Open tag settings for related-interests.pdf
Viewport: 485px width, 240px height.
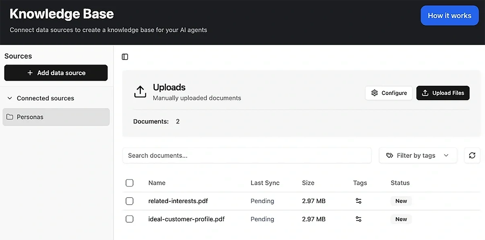358,201
